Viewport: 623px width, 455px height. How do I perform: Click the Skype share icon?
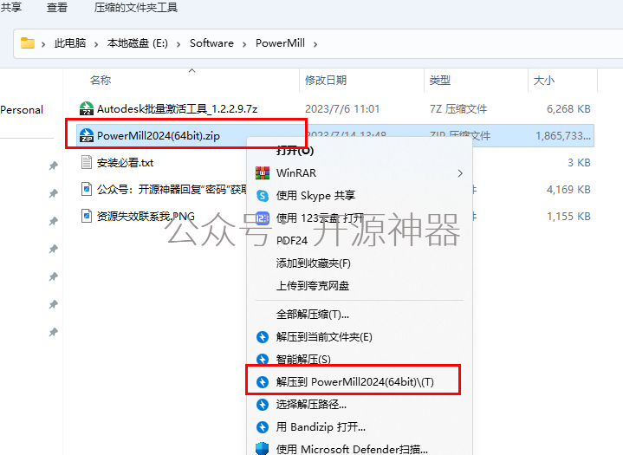pos(263,196)
